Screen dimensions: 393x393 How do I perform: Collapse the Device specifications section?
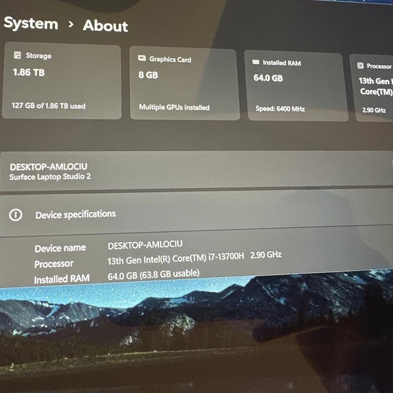point(196,213)
